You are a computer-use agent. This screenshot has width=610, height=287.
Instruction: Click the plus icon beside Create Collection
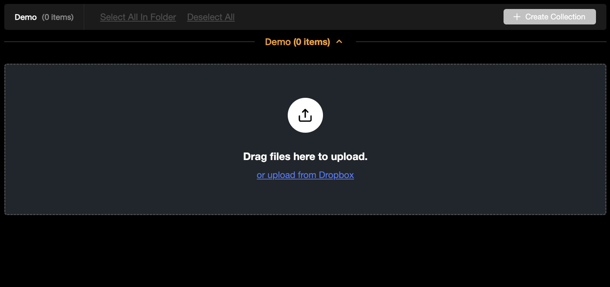click(x=517, y=17)
